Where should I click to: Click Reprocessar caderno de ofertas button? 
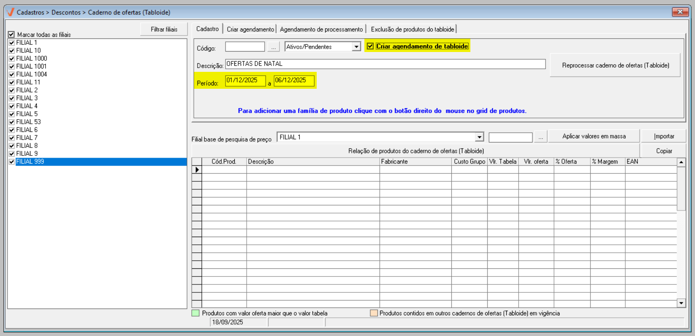coord(615,65)
